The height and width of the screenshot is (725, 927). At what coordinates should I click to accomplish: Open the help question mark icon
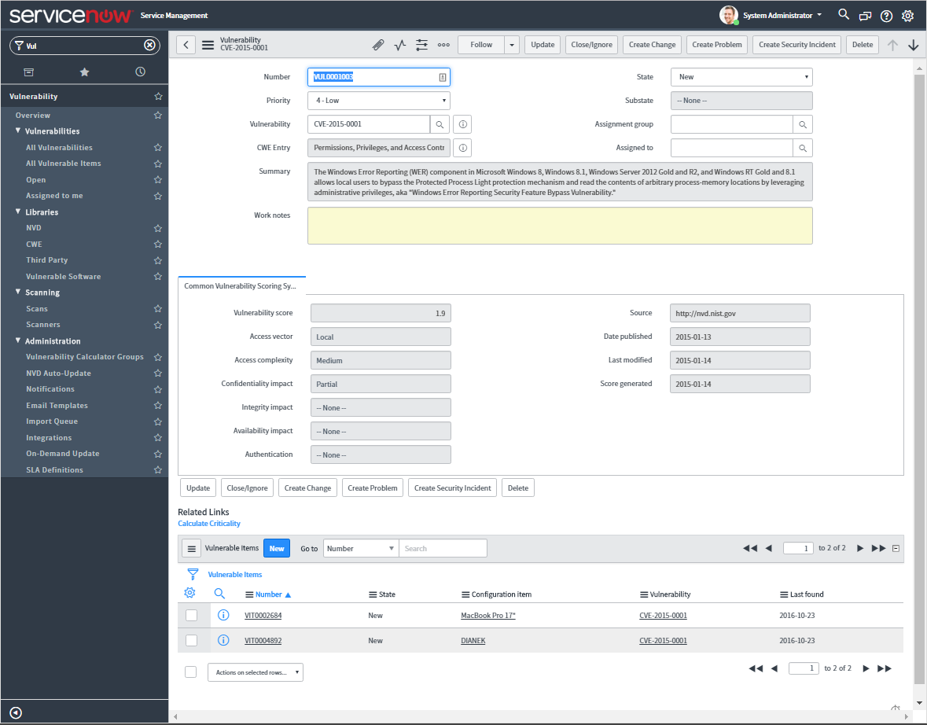click(x=886, y=16)
